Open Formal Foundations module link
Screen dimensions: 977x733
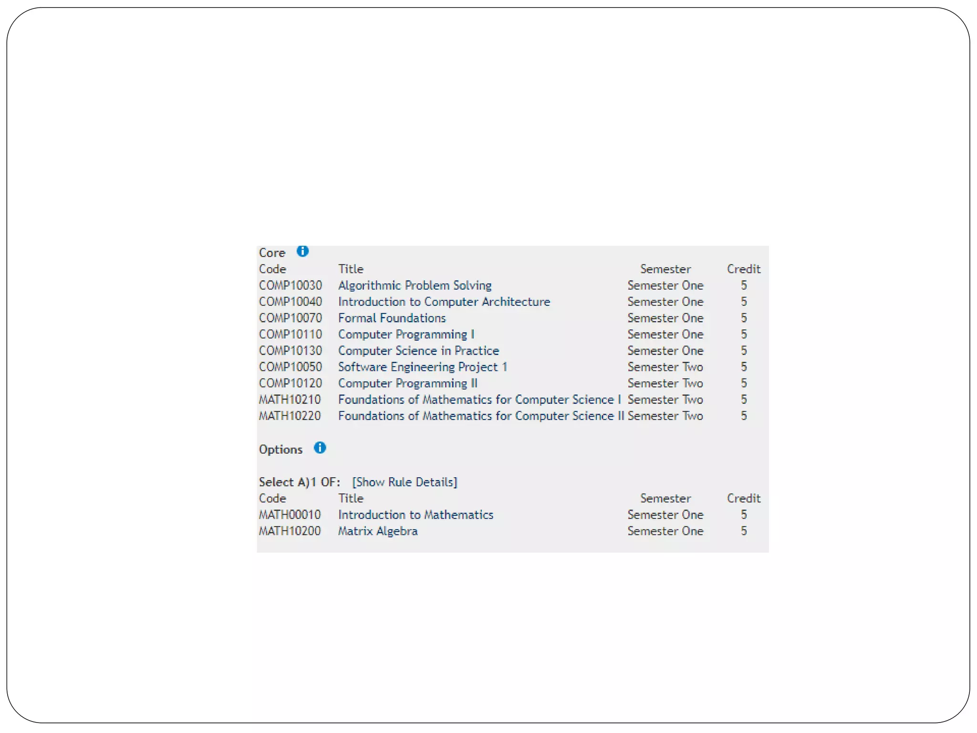(392, 318)
